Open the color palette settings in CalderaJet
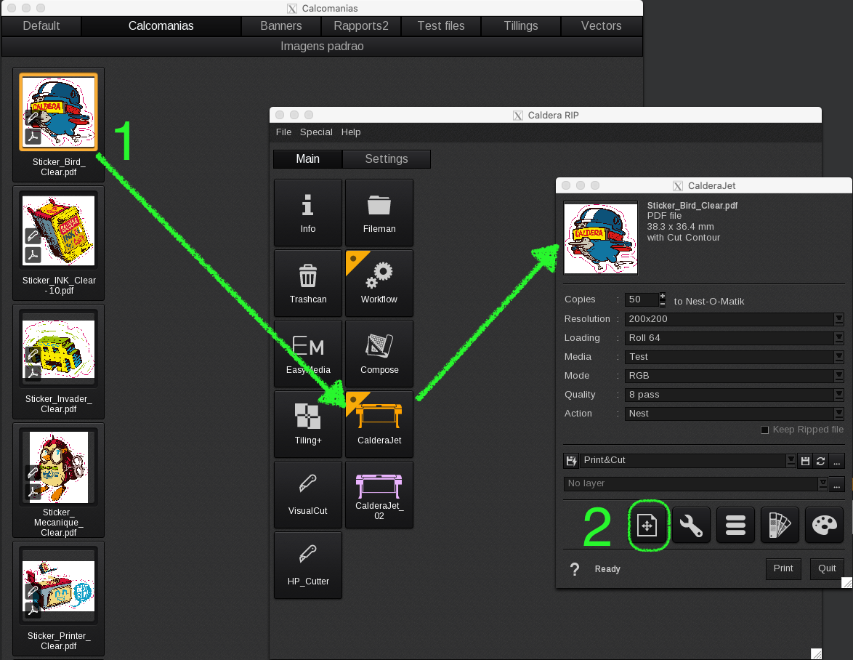The height and width of the screenshot is (660, 853). point(824,525)
